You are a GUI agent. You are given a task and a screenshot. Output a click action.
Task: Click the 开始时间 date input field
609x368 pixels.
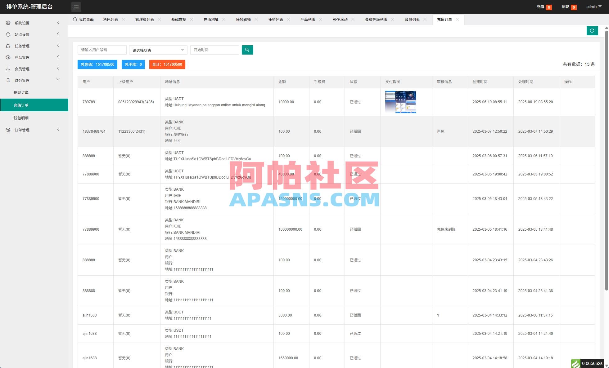pyautogui.click(x=214, y=50)
